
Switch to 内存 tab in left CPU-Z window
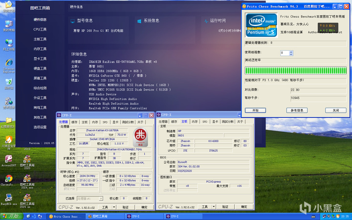95,122
